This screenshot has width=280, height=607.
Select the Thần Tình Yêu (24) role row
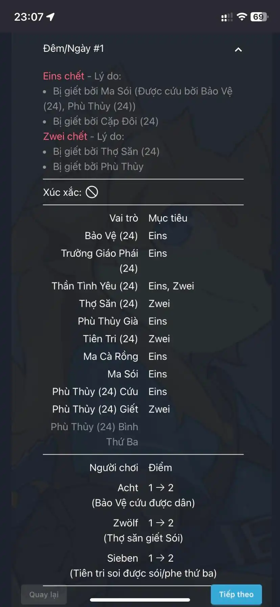click(x=95, y=286)
